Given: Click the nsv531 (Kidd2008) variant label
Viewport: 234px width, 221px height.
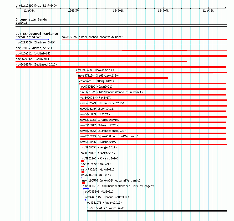Looking at the screenshot, I should pyautogui.click(x=29, y=37).
